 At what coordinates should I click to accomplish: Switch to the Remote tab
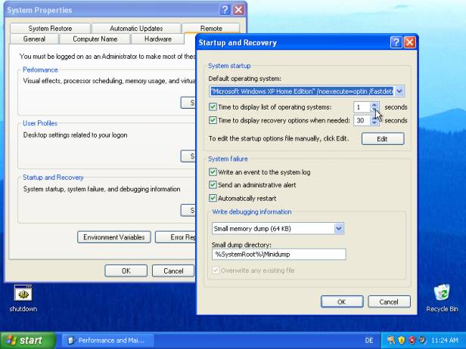tap(211, 28)
